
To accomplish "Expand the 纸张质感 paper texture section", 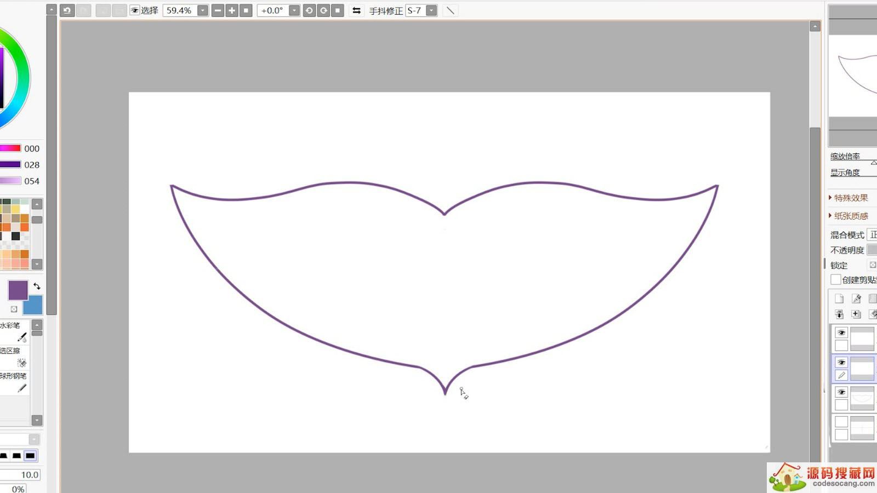I will click(x=851, y=216).
